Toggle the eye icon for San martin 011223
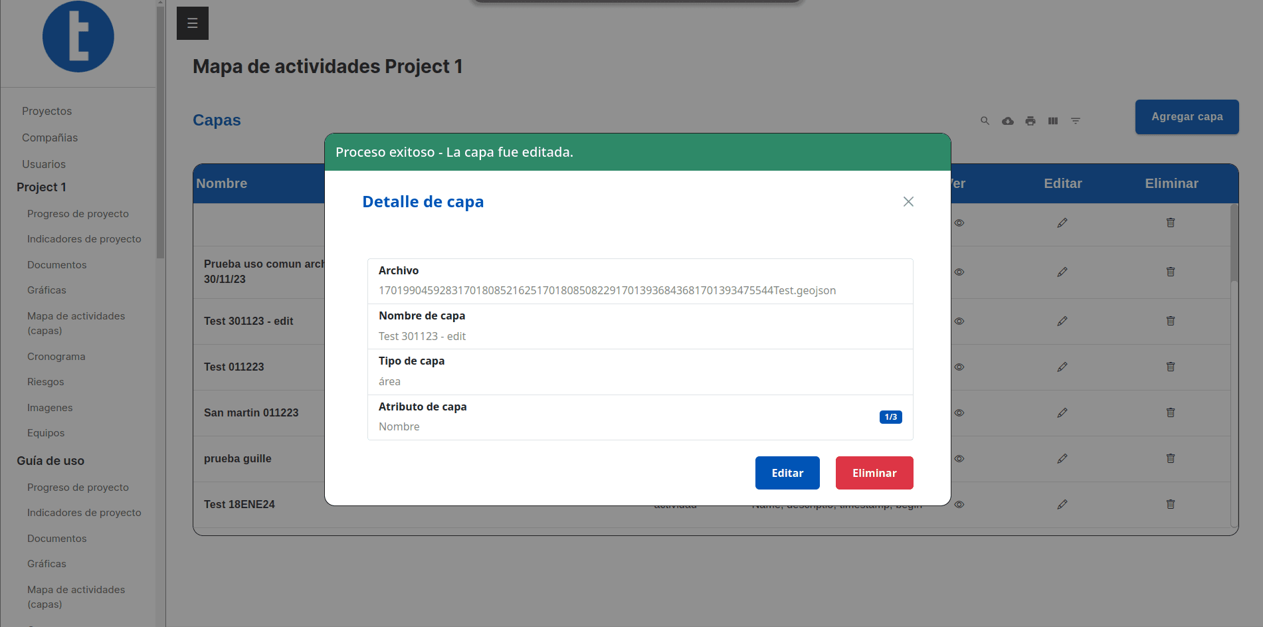This screenshot has width=1263, height=627. pyautogui.click(x=959, y=413)
